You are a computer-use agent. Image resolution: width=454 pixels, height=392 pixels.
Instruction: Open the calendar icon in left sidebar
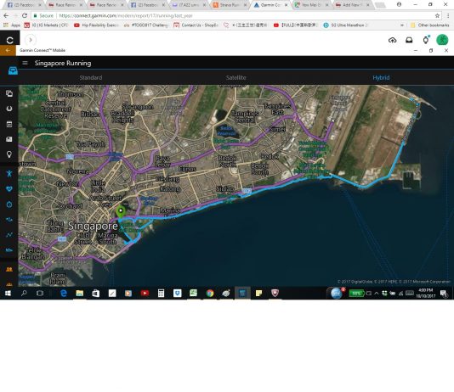tap(9, 124)
